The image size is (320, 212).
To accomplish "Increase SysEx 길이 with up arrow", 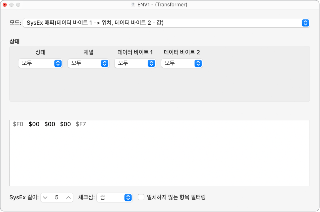I will 68,197.
